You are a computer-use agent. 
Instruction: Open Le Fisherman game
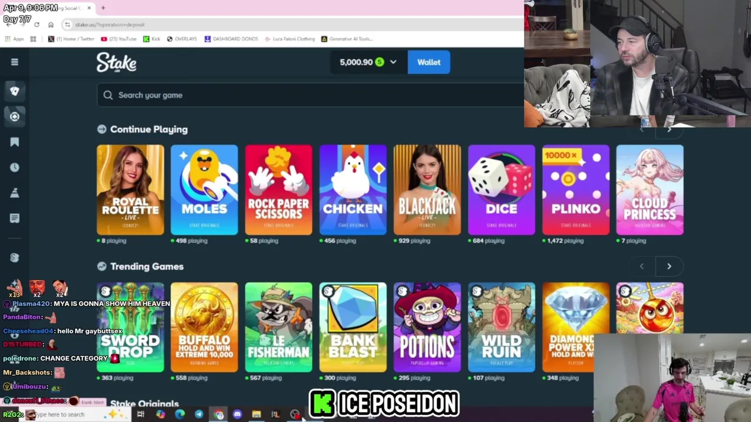(279, 327)
